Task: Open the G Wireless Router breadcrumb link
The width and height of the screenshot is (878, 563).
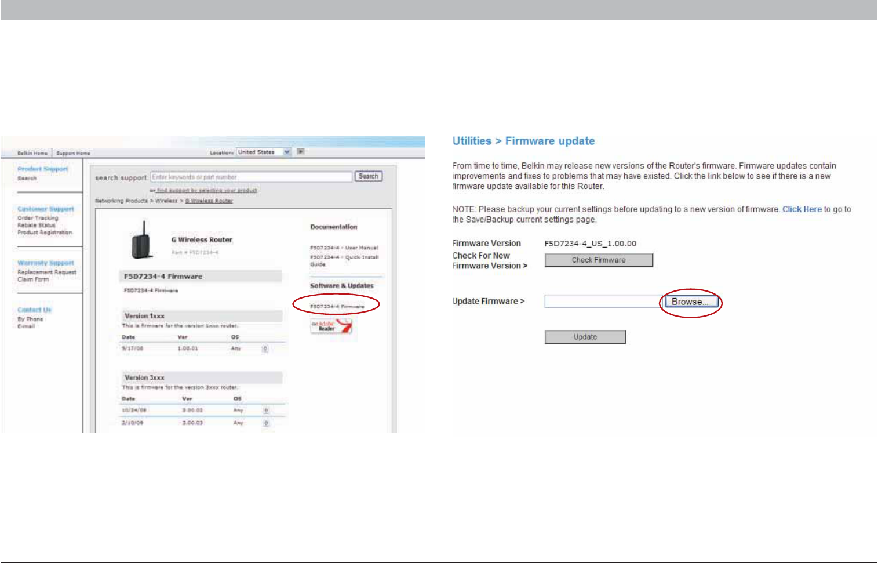Action: pyautogui.click(x=209, y=201)
